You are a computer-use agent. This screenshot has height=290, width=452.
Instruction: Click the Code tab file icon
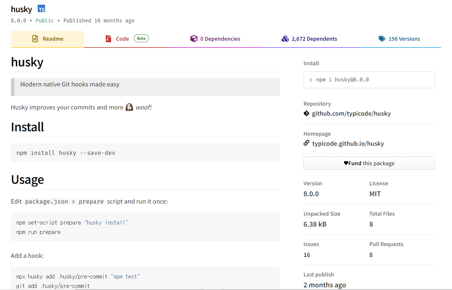108,38
